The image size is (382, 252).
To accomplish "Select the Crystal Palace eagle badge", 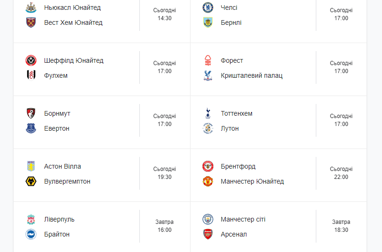I will pos(208,75).
